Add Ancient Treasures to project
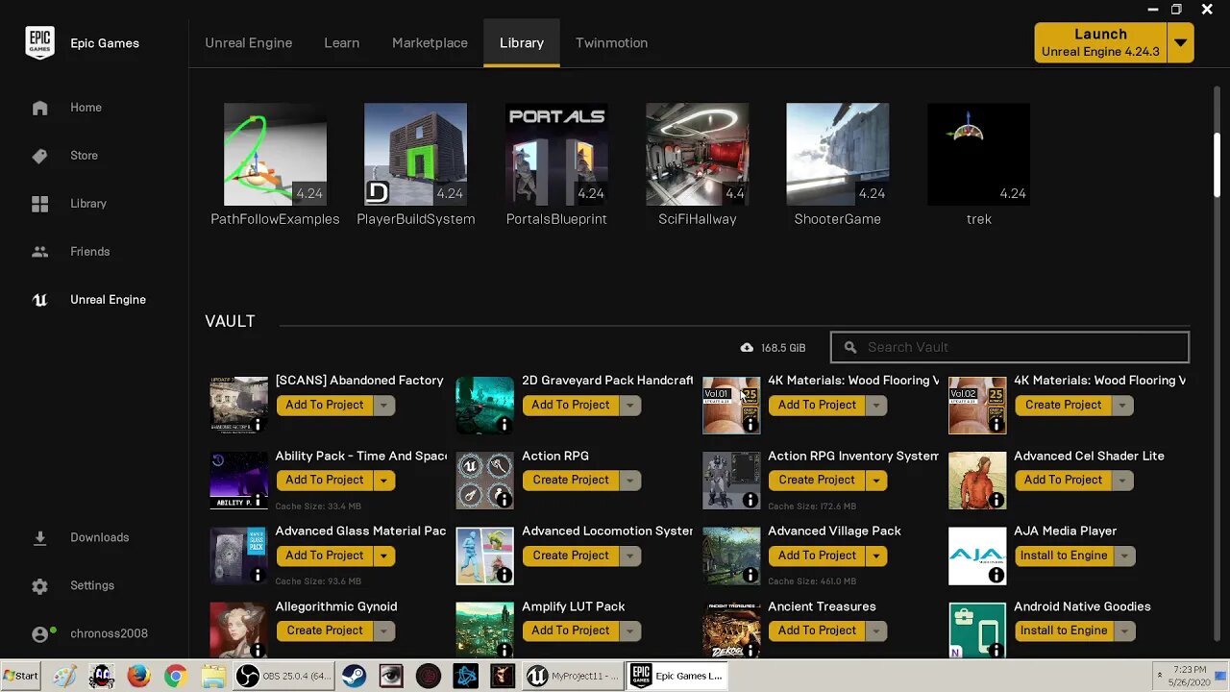1230x692 pixels. [x=817, y=630]
